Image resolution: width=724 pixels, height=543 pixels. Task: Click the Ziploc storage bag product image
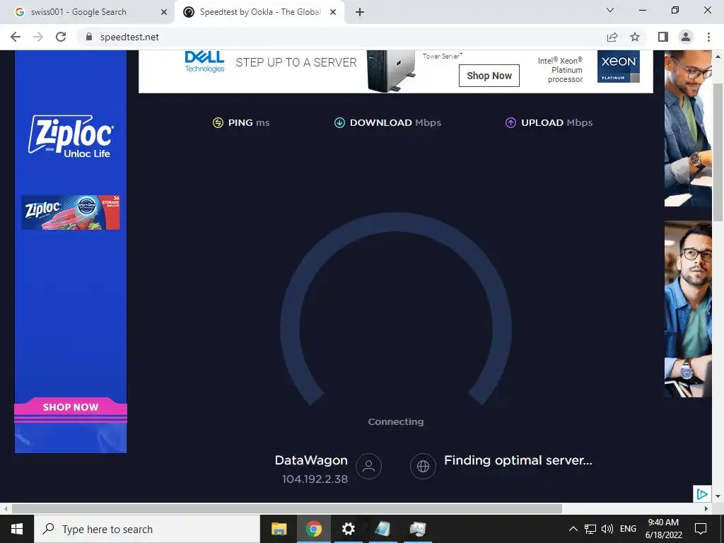tap(70, 212)
